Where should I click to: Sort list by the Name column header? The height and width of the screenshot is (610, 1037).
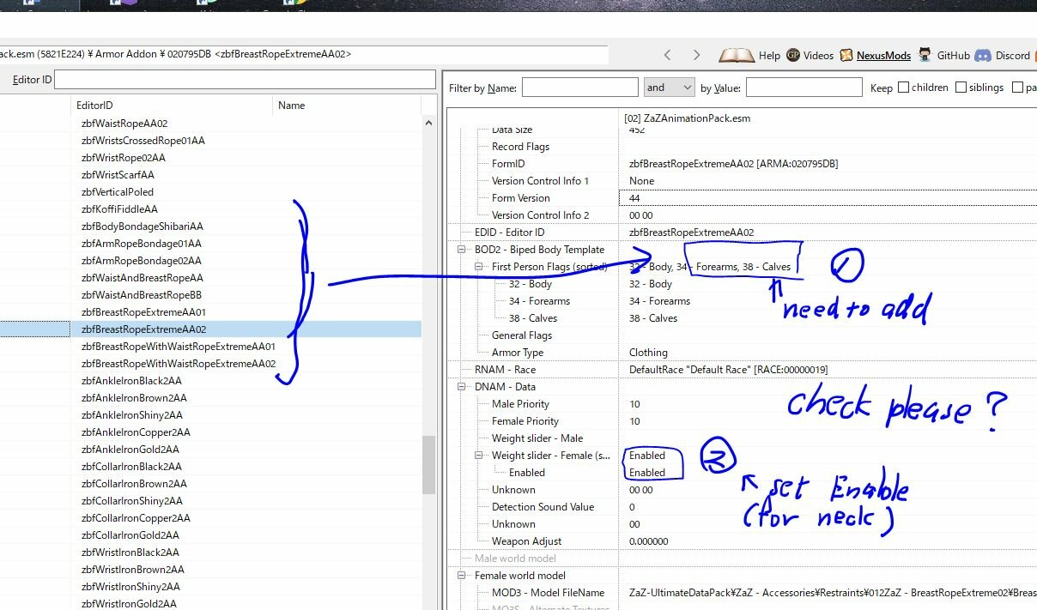pyautogui.click(x=347, y=106)
